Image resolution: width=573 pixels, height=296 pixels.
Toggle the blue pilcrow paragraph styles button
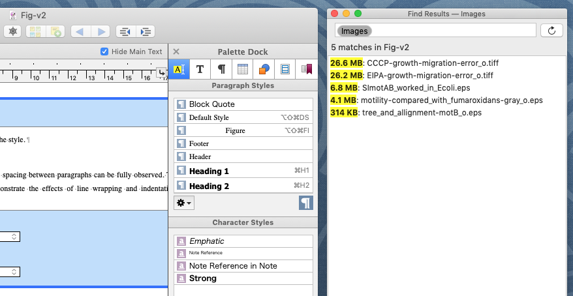point(305,203)
